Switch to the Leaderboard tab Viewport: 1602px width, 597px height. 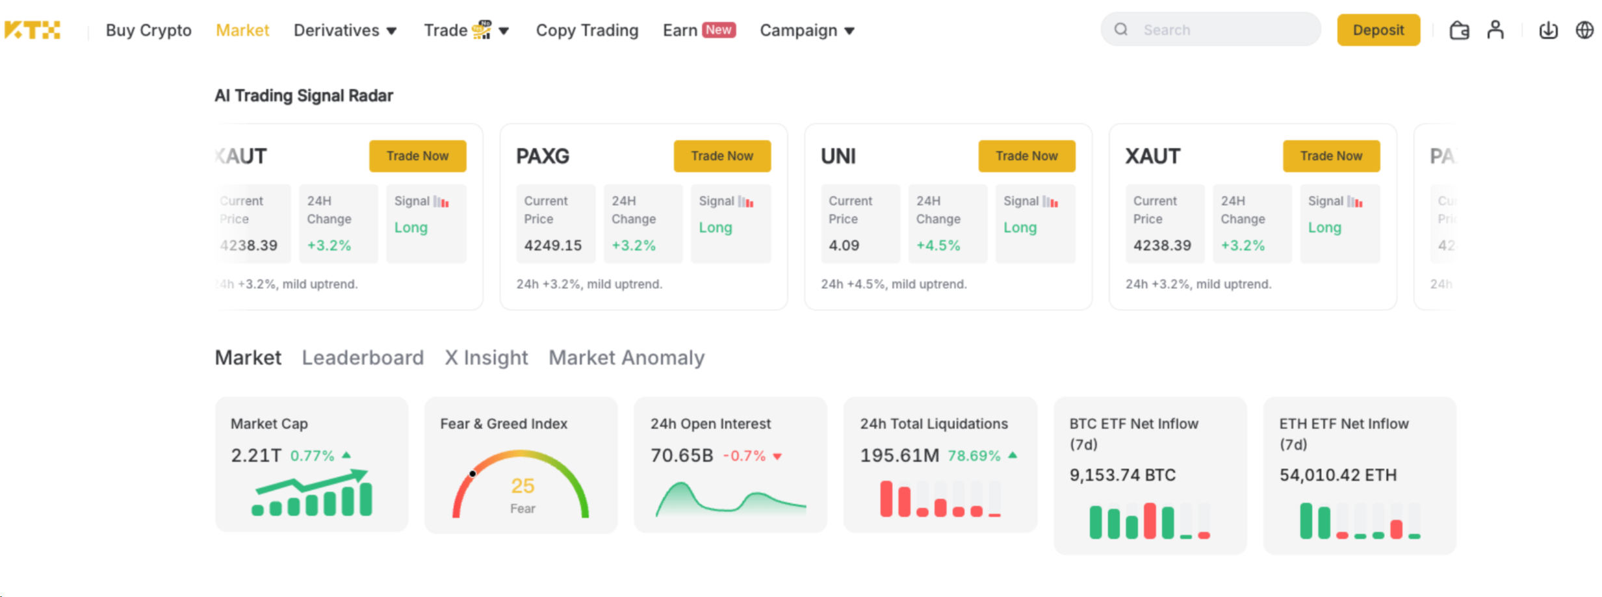pyautogui.click(x=363, y=357)
